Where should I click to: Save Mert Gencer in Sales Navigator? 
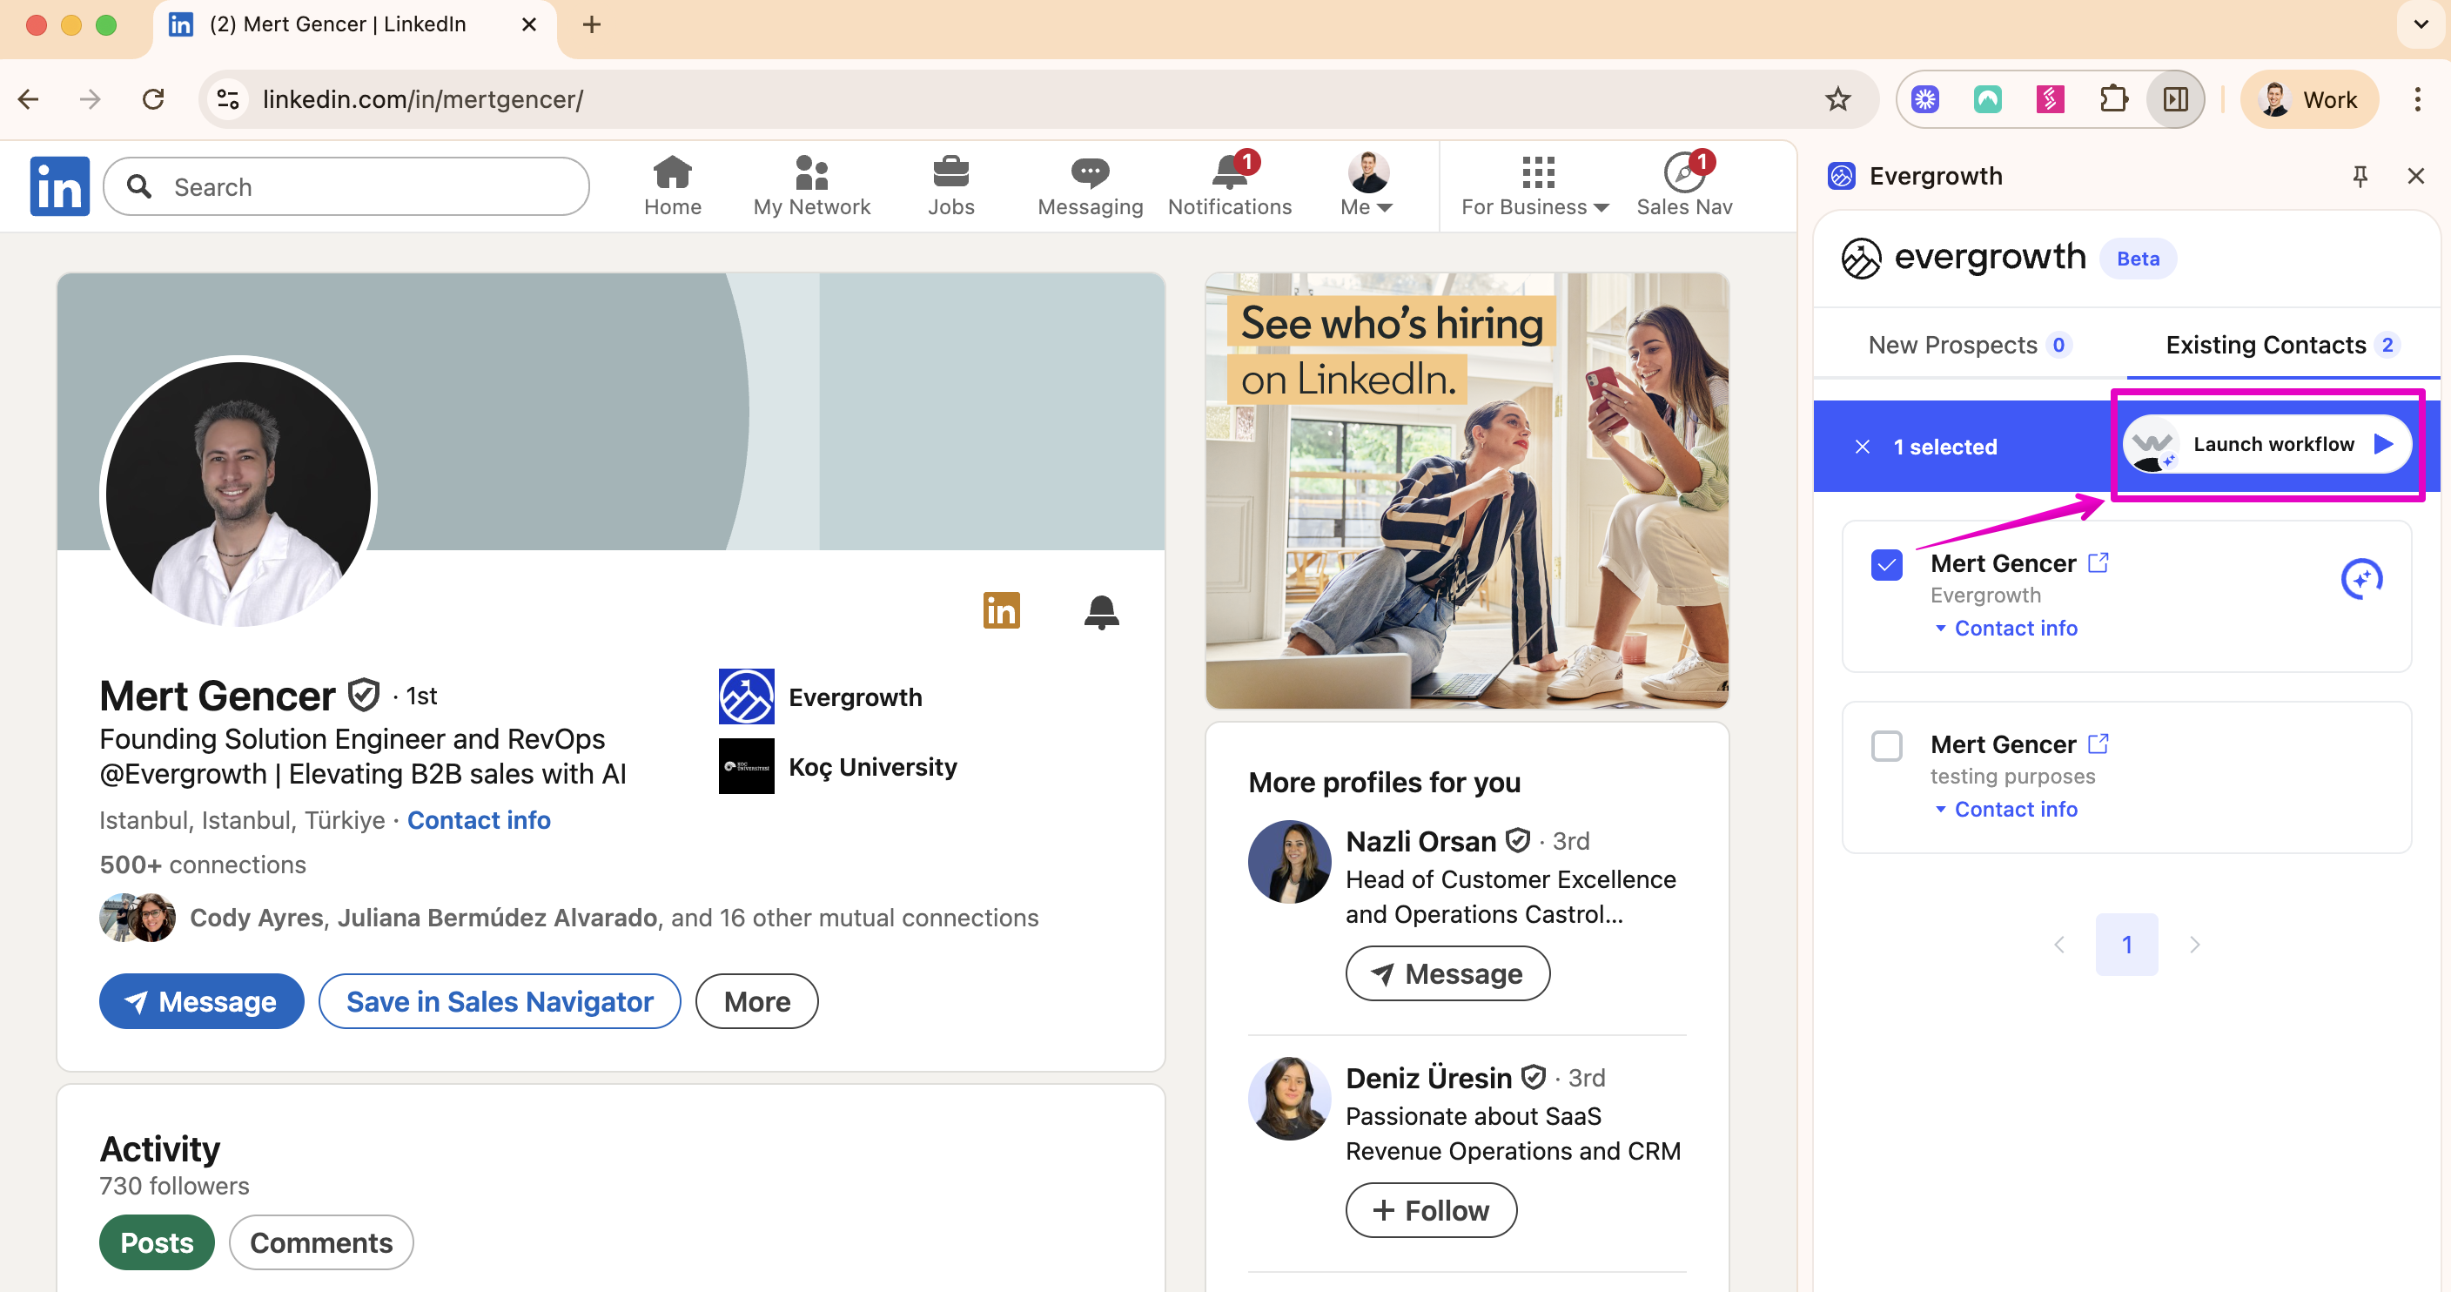[499, 1001]
